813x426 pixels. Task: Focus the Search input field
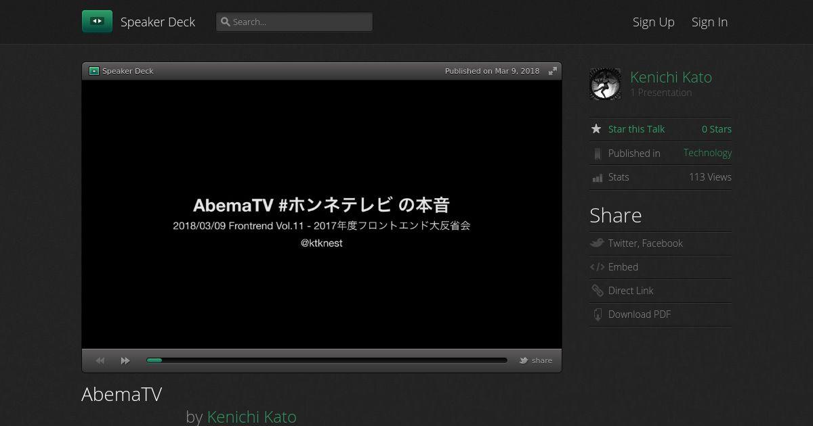coord(294,22)
